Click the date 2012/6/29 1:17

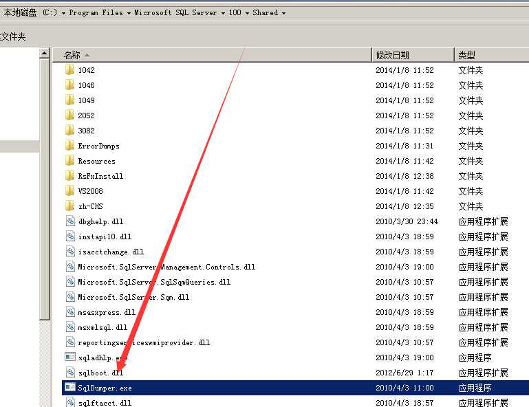click(404, 373)
